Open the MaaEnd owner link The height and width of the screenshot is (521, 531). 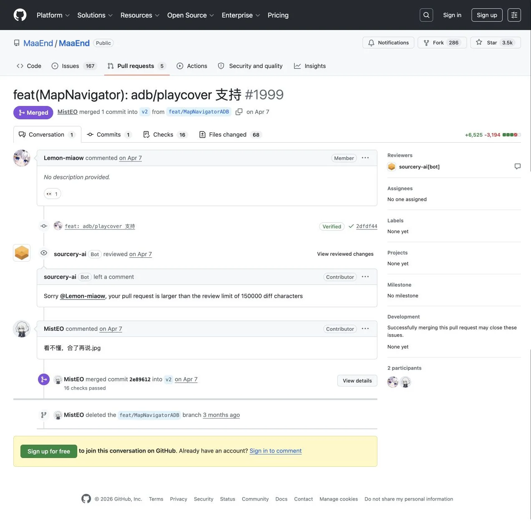38,43
